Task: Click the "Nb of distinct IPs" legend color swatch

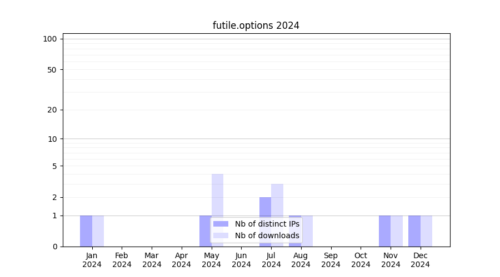Action: 221,224
